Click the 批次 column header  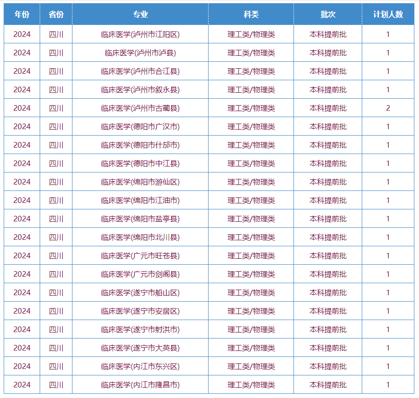pos(328,14)
